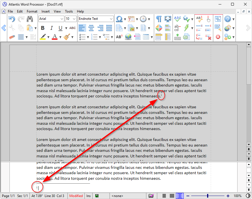Image resolution: width=252 pixels, height=199 pixels.
Task: Open the Edit menu
Action: tap(20, 11)
